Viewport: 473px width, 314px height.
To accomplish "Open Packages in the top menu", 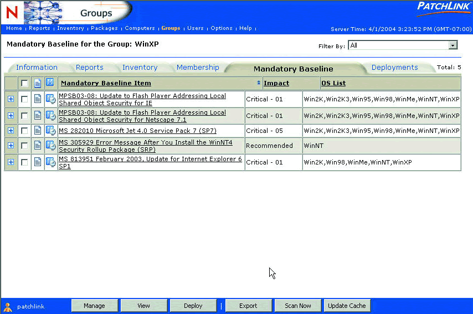I will tap(104, 28).
